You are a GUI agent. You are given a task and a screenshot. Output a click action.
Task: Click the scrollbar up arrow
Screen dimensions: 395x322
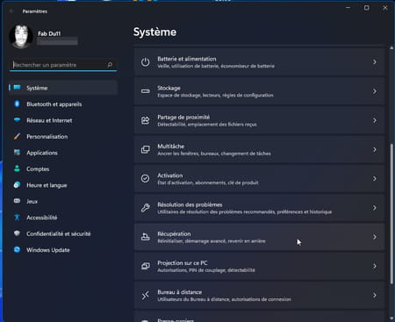[x=391, y=47]
